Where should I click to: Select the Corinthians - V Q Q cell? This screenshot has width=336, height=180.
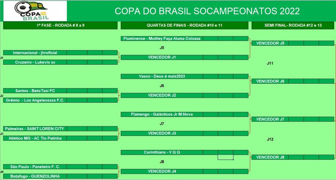162,152
